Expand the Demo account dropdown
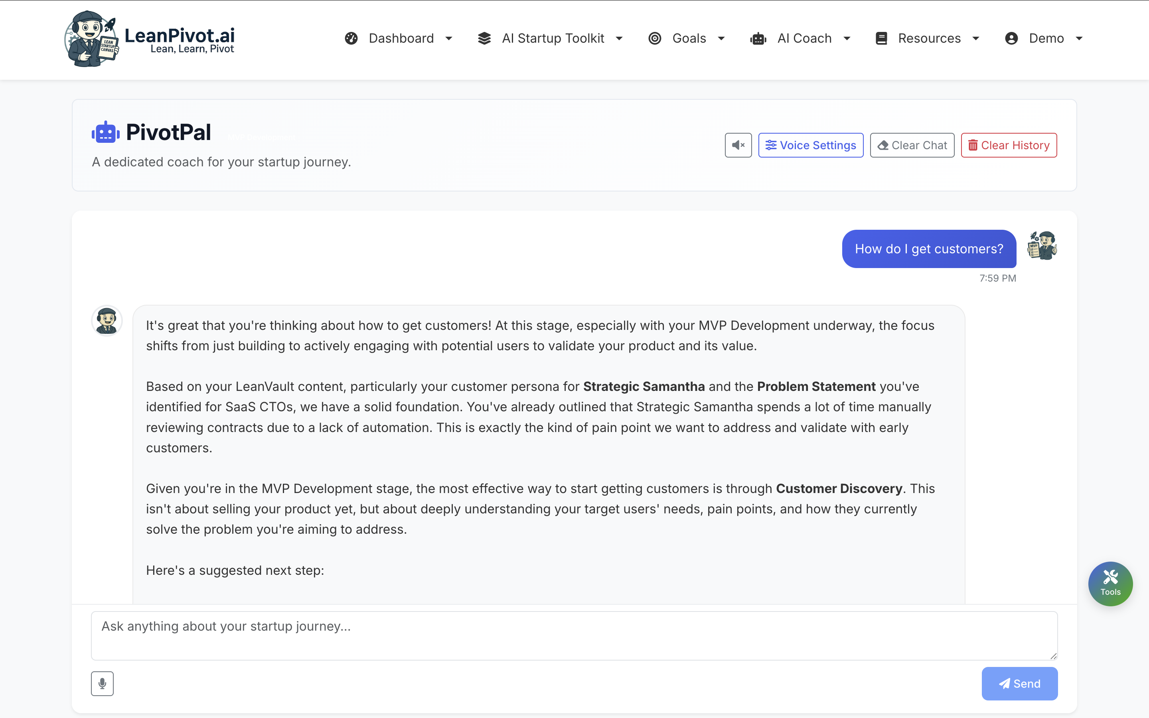The image size is (1149, 718). [x=1079, y=38]
